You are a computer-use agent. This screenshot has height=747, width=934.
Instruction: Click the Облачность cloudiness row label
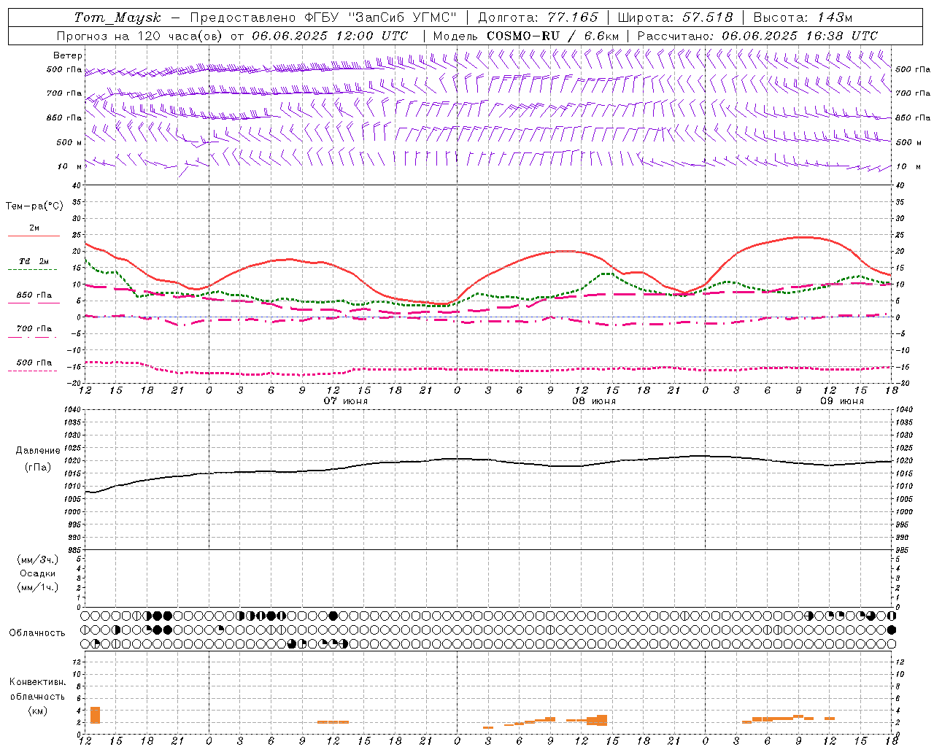(37, 633)
